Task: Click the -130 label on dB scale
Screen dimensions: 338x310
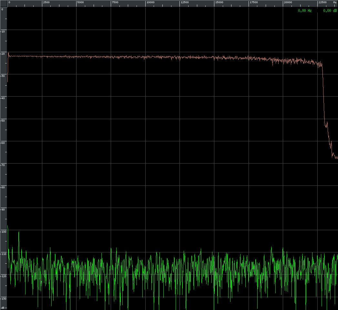Action: [4, 299]
